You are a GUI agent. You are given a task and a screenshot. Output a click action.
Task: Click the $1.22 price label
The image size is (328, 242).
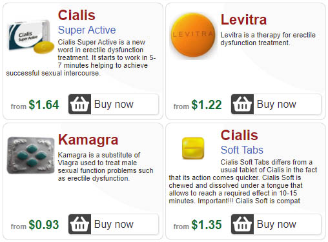coord(207,105)
